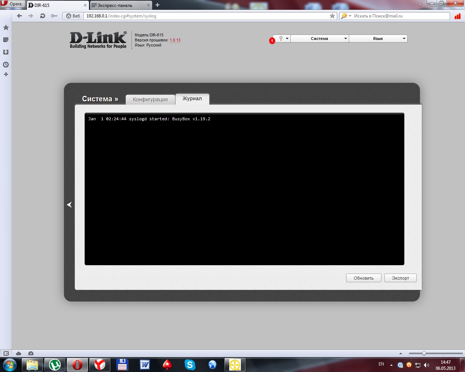This screenshot has width=465, height=372.
Task: Open the Downloads sidebar panel
Action: pyautogui.click(x=6, y=52)
